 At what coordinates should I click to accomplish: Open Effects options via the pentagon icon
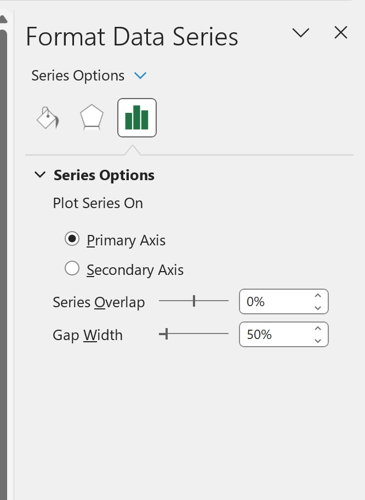tap(91, 117)
